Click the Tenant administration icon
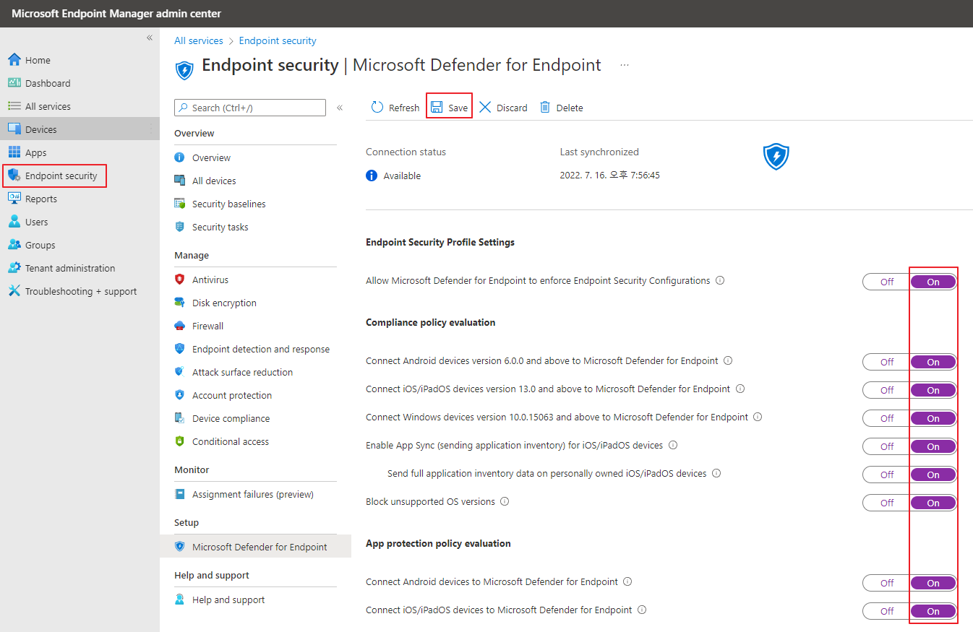This screenshot has height=632, width=973. (14, 268)
